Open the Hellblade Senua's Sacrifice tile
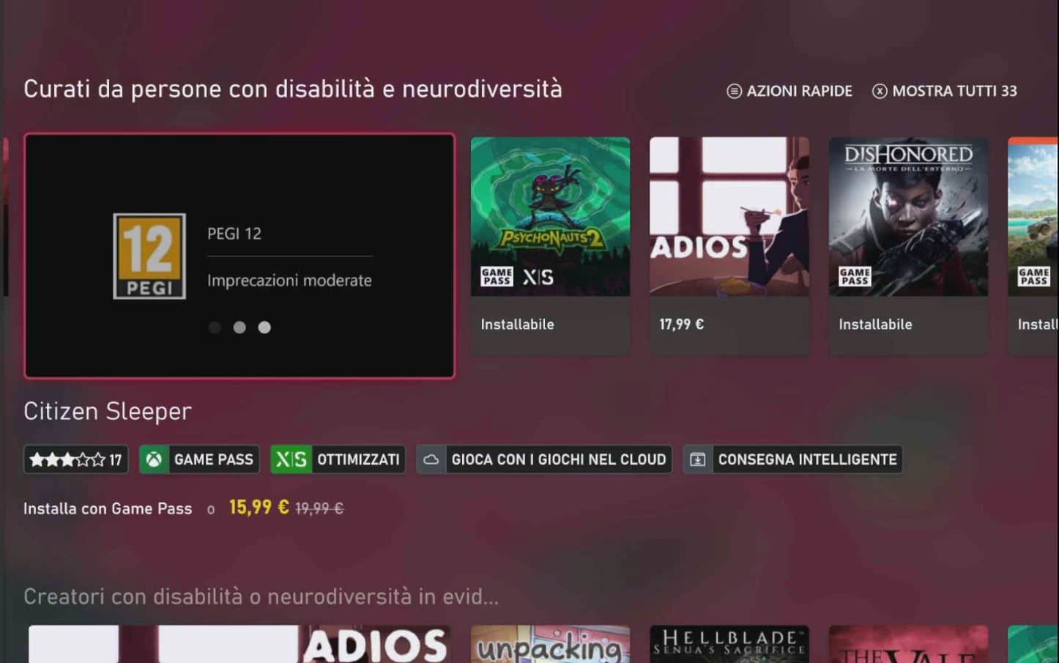The width and height of the screenshot is (1059, 663). coord(729,644)
